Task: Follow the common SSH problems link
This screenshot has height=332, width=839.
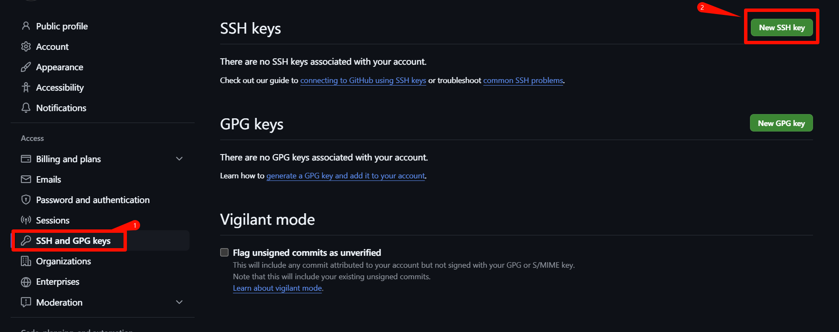Action: [x=523, y=80]
